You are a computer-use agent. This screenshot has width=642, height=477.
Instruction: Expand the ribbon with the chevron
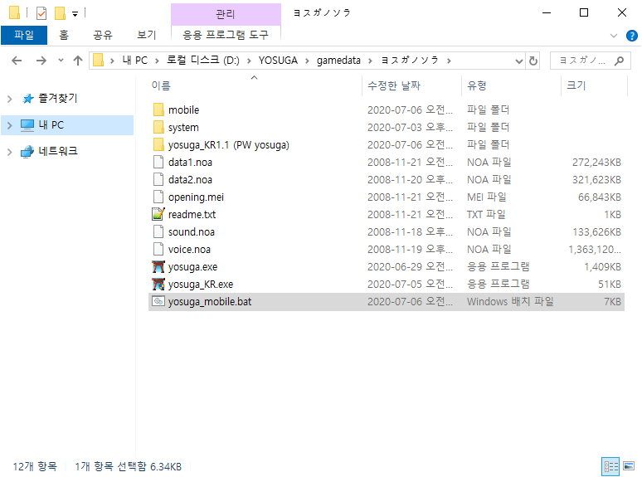point(613,36)
